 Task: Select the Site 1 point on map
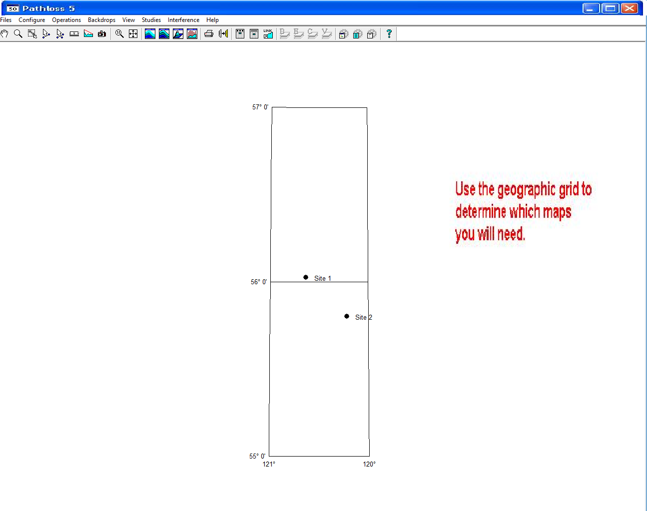[306, 277]
